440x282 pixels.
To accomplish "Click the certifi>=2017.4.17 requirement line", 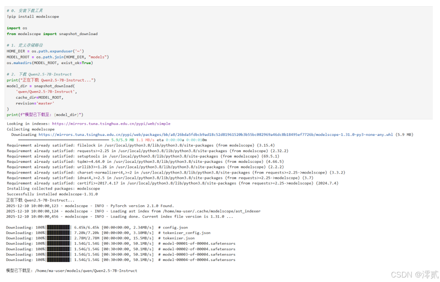I will point(173,183).
